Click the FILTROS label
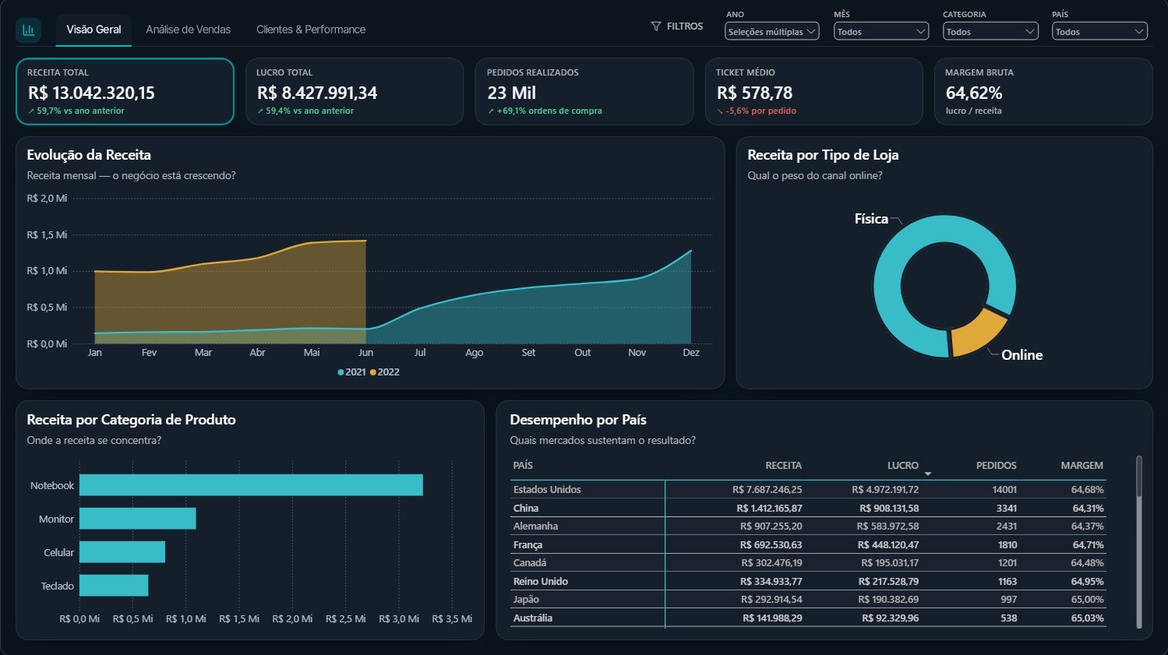This screenshot has height=655, width=1168. tap(685, 26)
